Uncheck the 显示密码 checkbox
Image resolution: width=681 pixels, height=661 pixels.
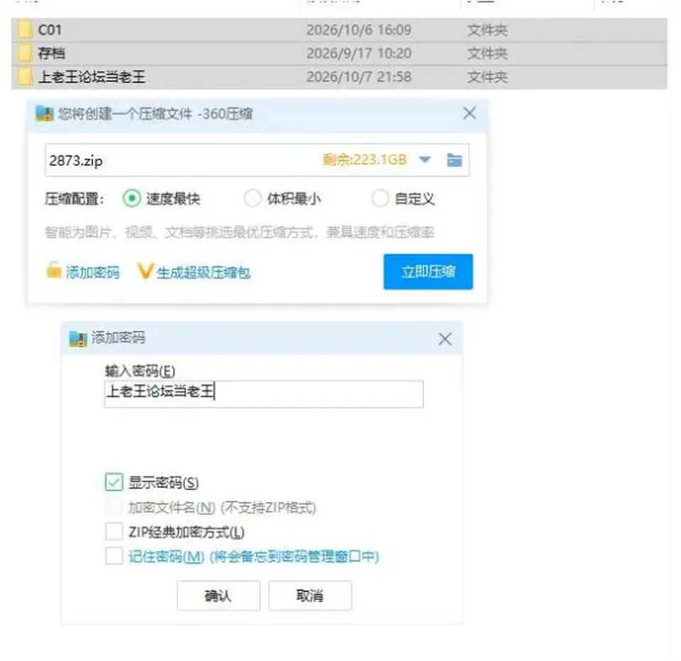[113, 482]
